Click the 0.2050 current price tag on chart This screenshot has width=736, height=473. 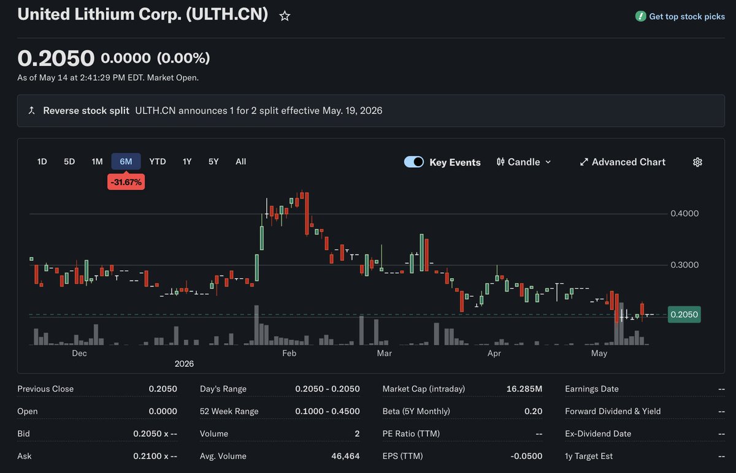[x=684, y=314]
